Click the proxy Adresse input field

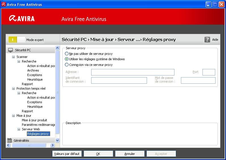tap(133, 72)
